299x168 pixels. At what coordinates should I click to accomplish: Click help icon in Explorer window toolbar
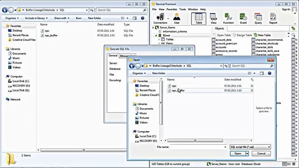click(x=142, y=18)
